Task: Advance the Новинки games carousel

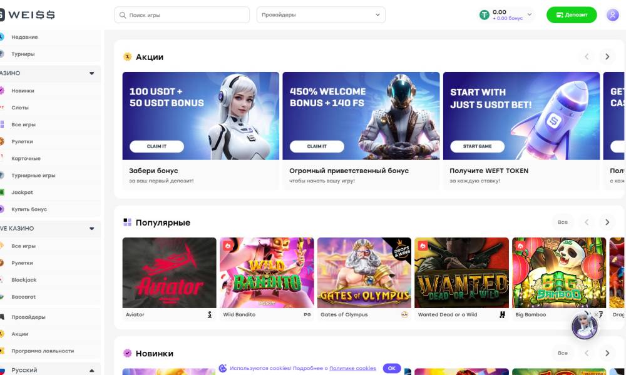Action: click(607, 352)
